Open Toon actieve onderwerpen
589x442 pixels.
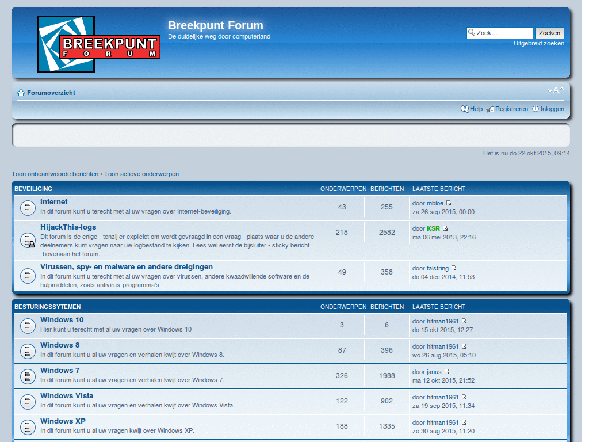point(141,174)
